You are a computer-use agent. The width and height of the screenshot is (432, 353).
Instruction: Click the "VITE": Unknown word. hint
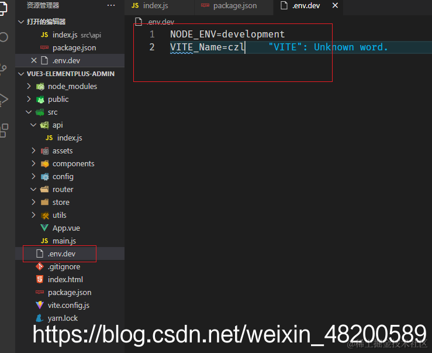[328, 47]
